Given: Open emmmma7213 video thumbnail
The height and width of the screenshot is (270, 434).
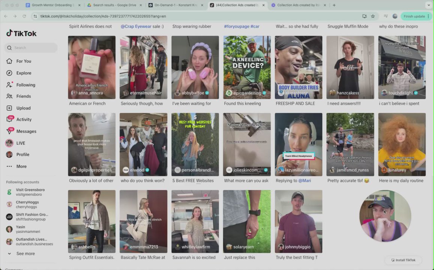Looking at the screenshot, I should (x=143, y=221).
